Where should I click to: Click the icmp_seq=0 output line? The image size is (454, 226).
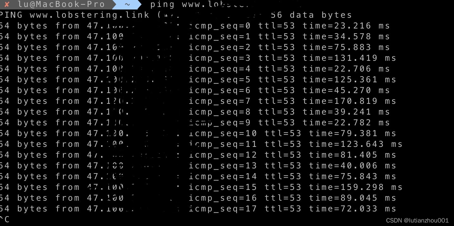pyautogui.click(x=195, y=26)
